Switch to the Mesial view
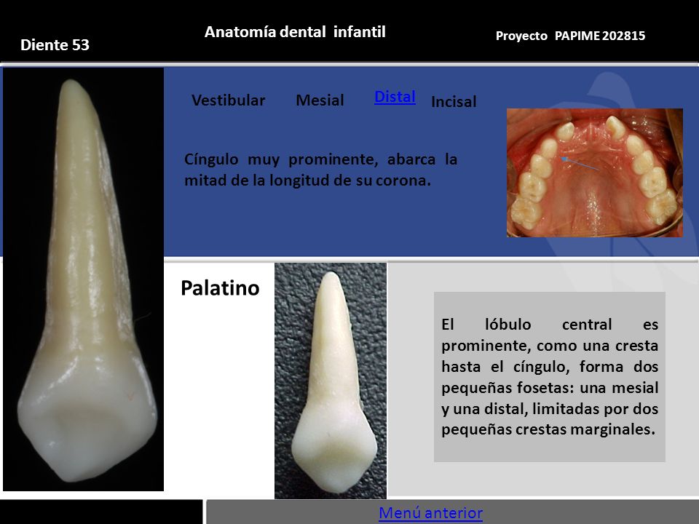Viewport: 699px width, 524px height. pos(320,100)
